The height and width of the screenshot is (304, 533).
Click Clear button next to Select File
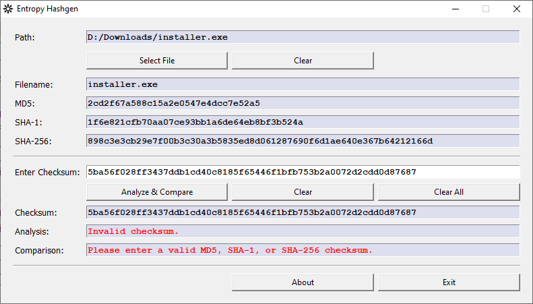tap(303, 61)
